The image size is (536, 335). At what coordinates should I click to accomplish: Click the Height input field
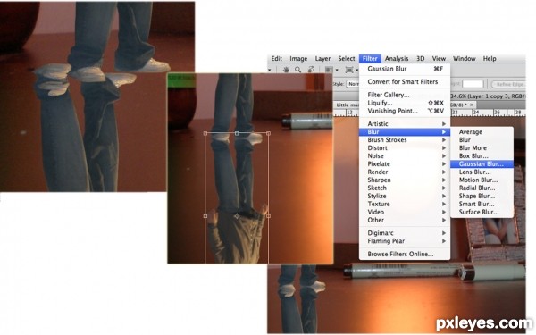(x=473, y=84)
